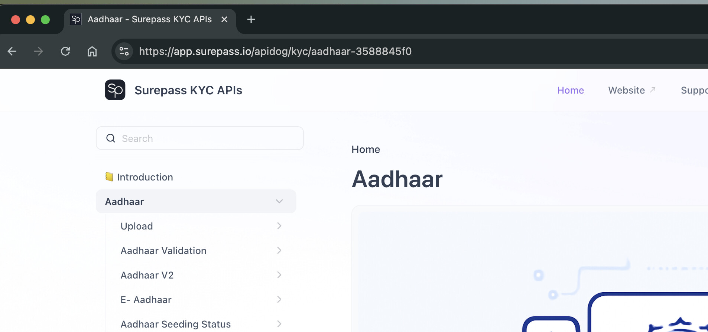This screenshot has height=332, width=708.
Task: Expand the Upload submenu arrow
Action: point(279,226)
